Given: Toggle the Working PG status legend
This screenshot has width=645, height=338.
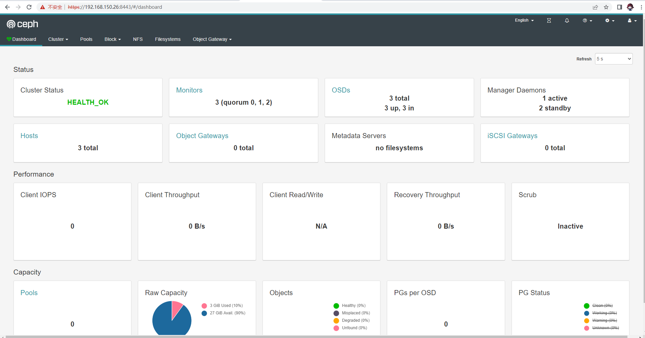Looking at the screenshot, I should click(x=600, y=313).
